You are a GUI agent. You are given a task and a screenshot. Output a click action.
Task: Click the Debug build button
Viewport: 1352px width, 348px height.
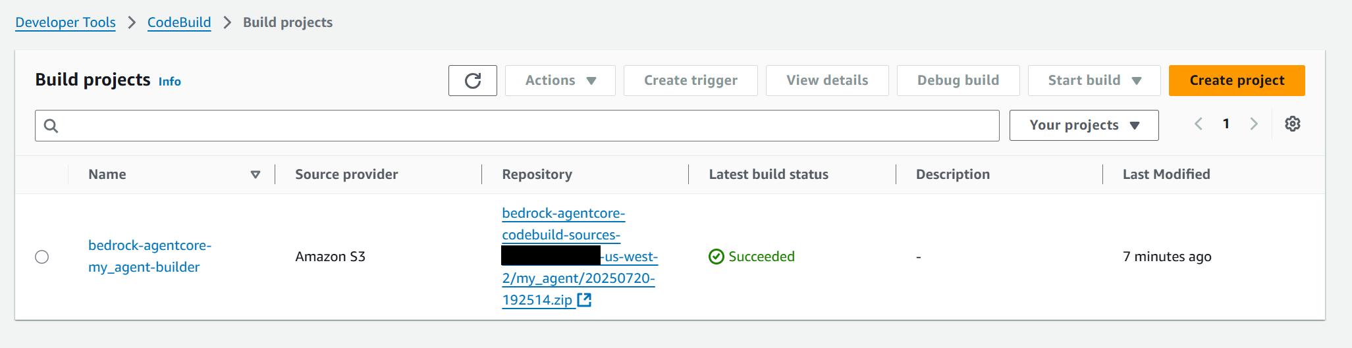[958, 80]
